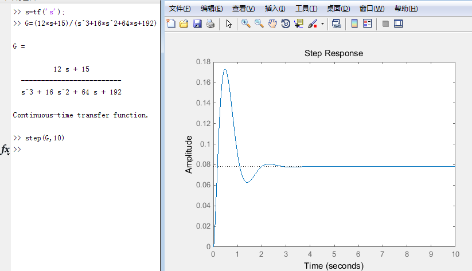The height and width of the screenshot is (271, 472).
Task: Click the New Figure toolbar icon
Action: pos(171,23)
